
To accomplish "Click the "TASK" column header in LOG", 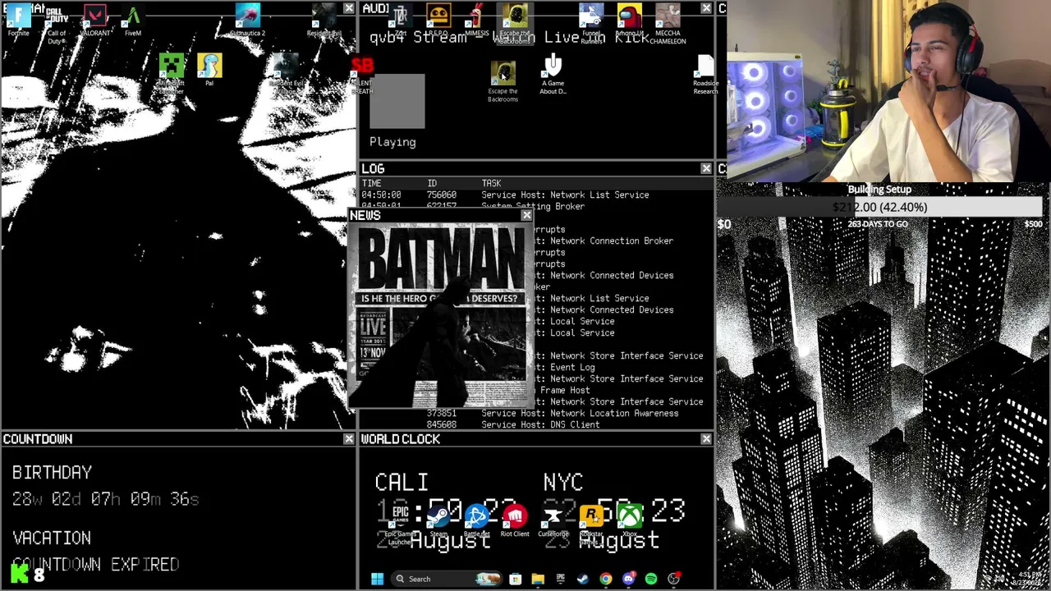I will 491,183.
